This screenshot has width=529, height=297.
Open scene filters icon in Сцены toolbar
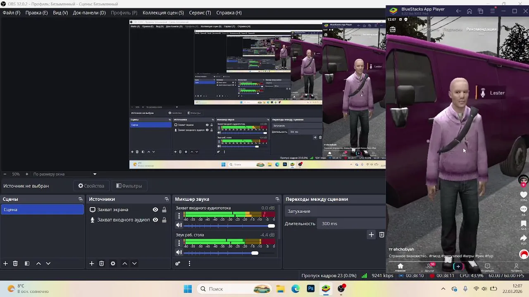click(27, 264)
